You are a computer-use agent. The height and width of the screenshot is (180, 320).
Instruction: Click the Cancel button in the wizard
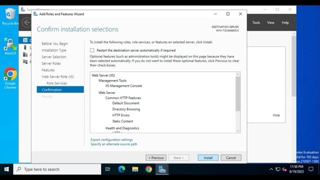(x=231, y=158)
